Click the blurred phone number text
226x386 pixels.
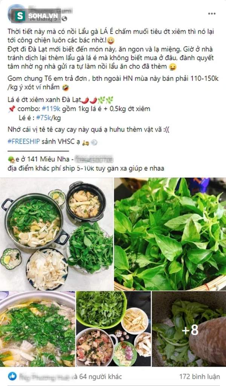[x=93, y=159]
